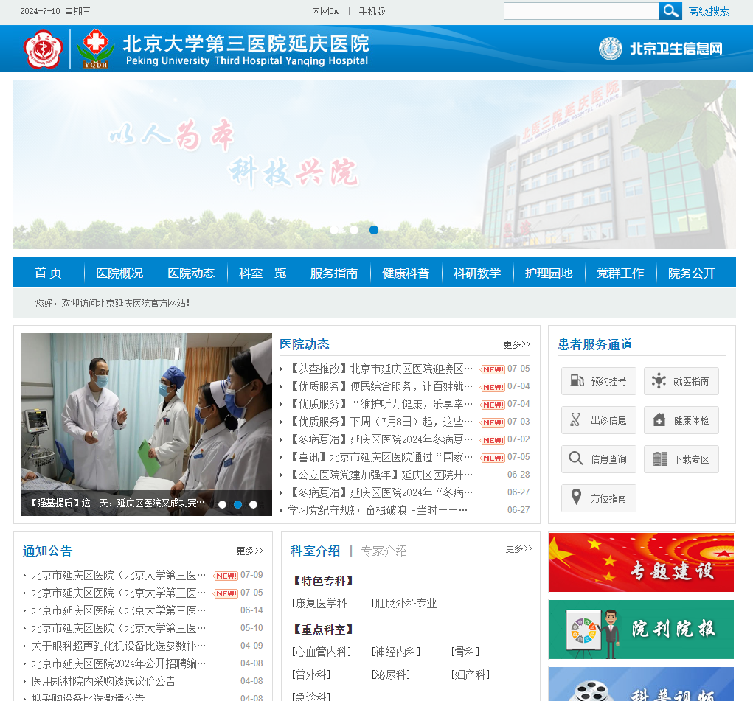753x701 pixels.
Task: Open the [神经内科] department link
Action: click(x=396, y=652)
